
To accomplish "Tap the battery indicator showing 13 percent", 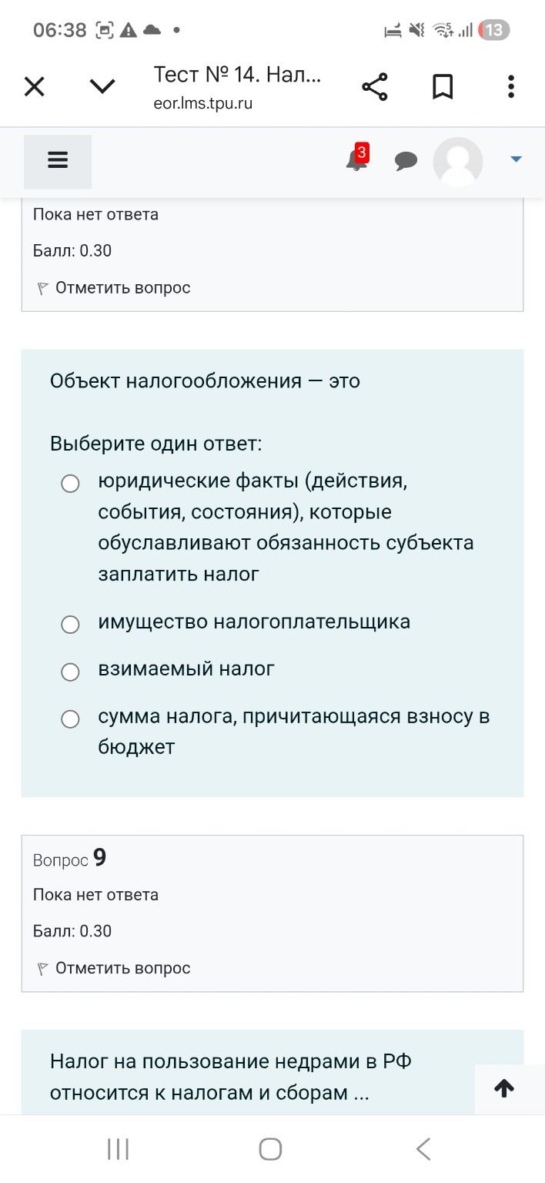I will [x=496, y=29].
